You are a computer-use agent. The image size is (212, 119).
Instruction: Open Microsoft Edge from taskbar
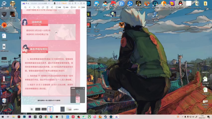click(x=51, y=117)
